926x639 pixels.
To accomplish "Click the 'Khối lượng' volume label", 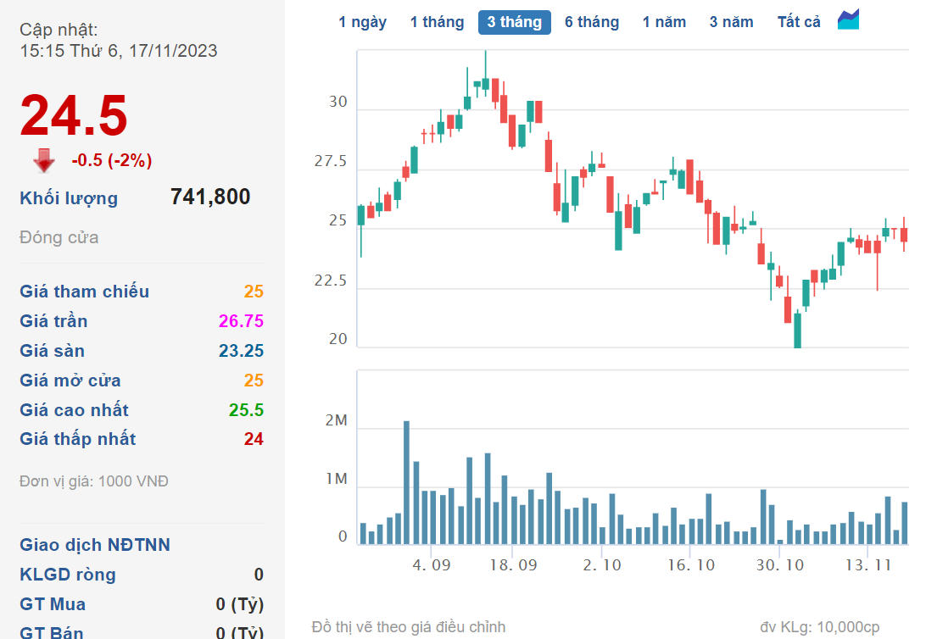I will 69,198.
